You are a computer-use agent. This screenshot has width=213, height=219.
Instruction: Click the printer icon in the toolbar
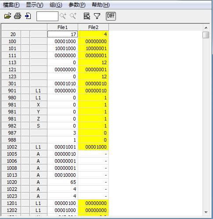(x=18, y=16)
